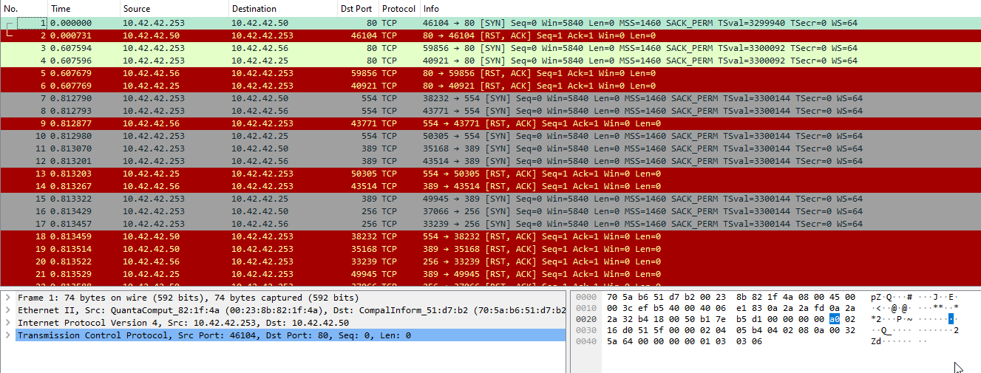Sort packets by the No. column header
Screen dimensions: 981x373
pyautogui.click(x=24, y=9)
